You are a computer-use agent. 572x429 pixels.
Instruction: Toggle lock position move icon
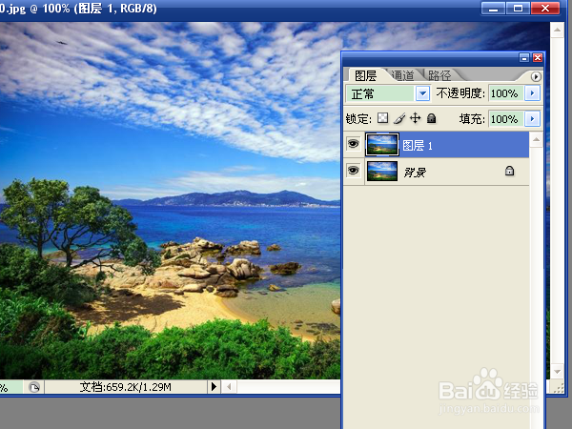[x=415, y=118]
